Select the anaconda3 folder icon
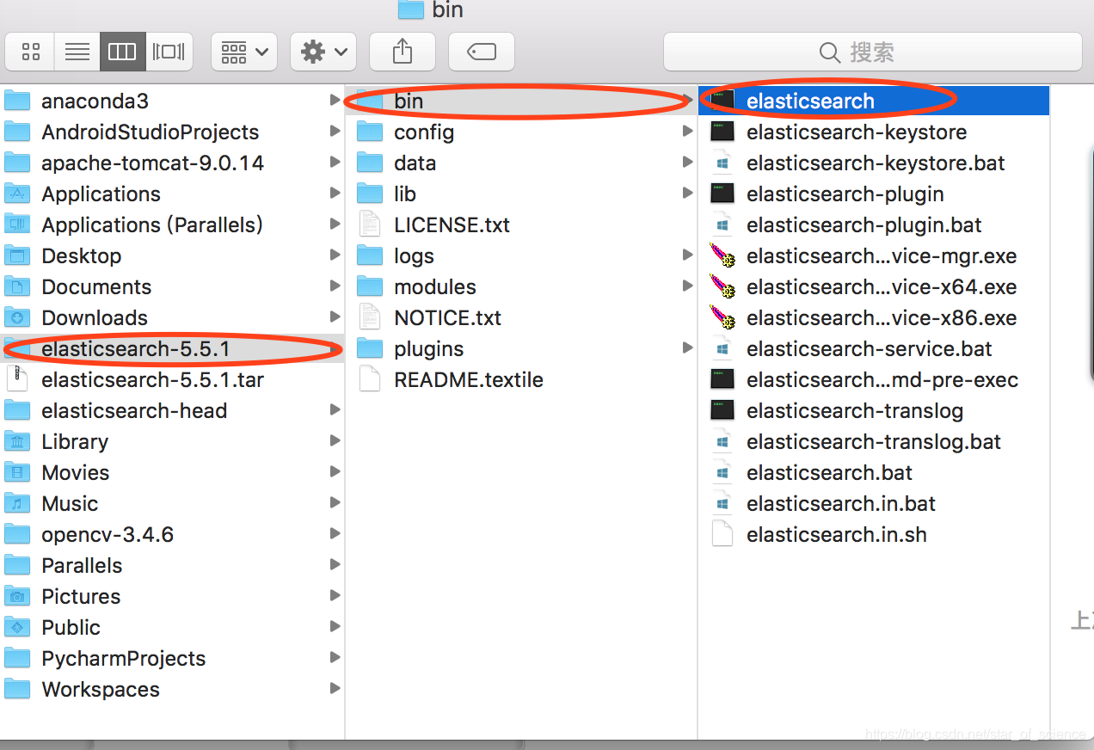The width and height of the screenshot is (1094, 750). click(17, 101)
